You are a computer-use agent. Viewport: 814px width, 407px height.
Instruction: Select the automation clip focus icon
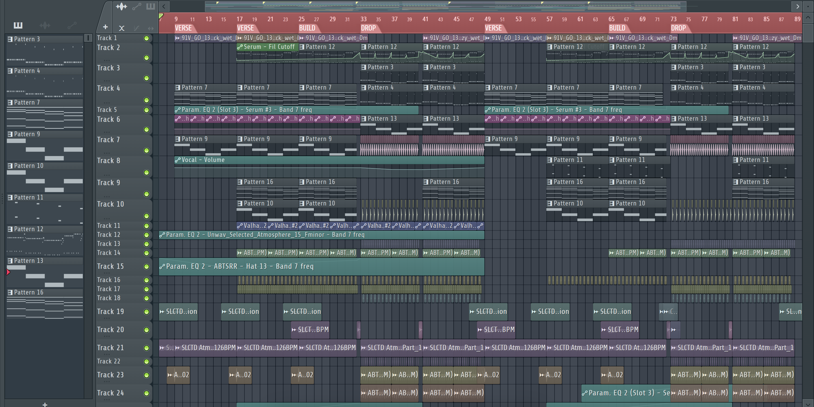click(137, 7)
